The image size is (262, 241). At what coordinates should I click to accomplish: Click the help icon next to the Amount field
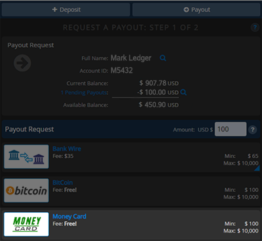[x=253, y=130]
